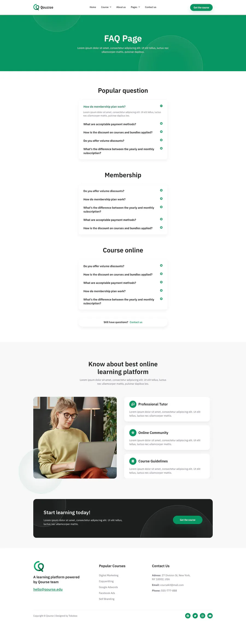Open the Facebook social icon in footer

pyautogui.click(x=188, y=616)
